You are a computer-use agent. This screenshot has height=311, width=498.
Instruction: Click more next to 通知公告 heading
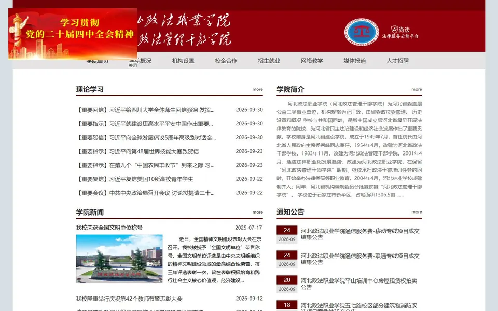tap(417, 211)
